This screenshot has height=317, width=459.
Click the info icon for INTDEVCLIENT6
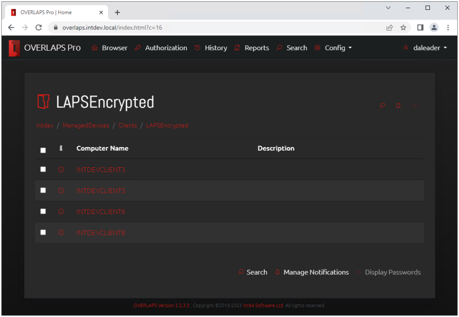[x=61, y=212]
